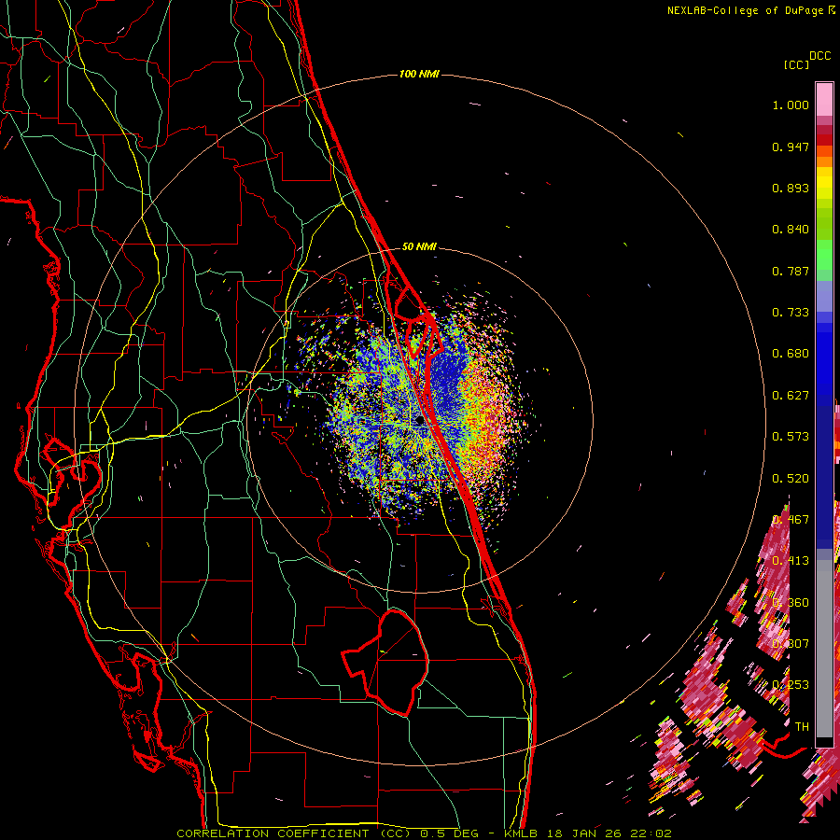Select the 0.253 legend value
The image size is (840, 840).
[x=791, y=685]
